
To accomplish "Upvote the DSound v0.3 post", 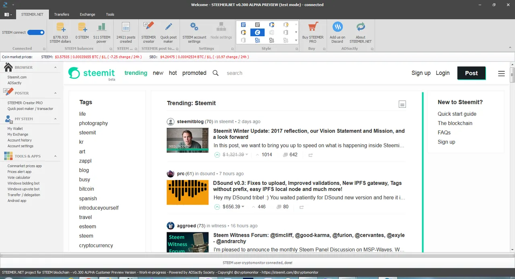I will (x=217, y=207).
